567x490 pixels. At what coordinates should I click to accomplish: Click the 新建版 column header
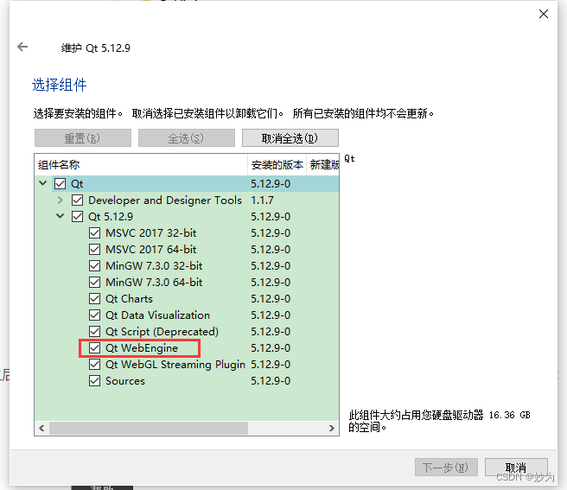tap(323, 165)
